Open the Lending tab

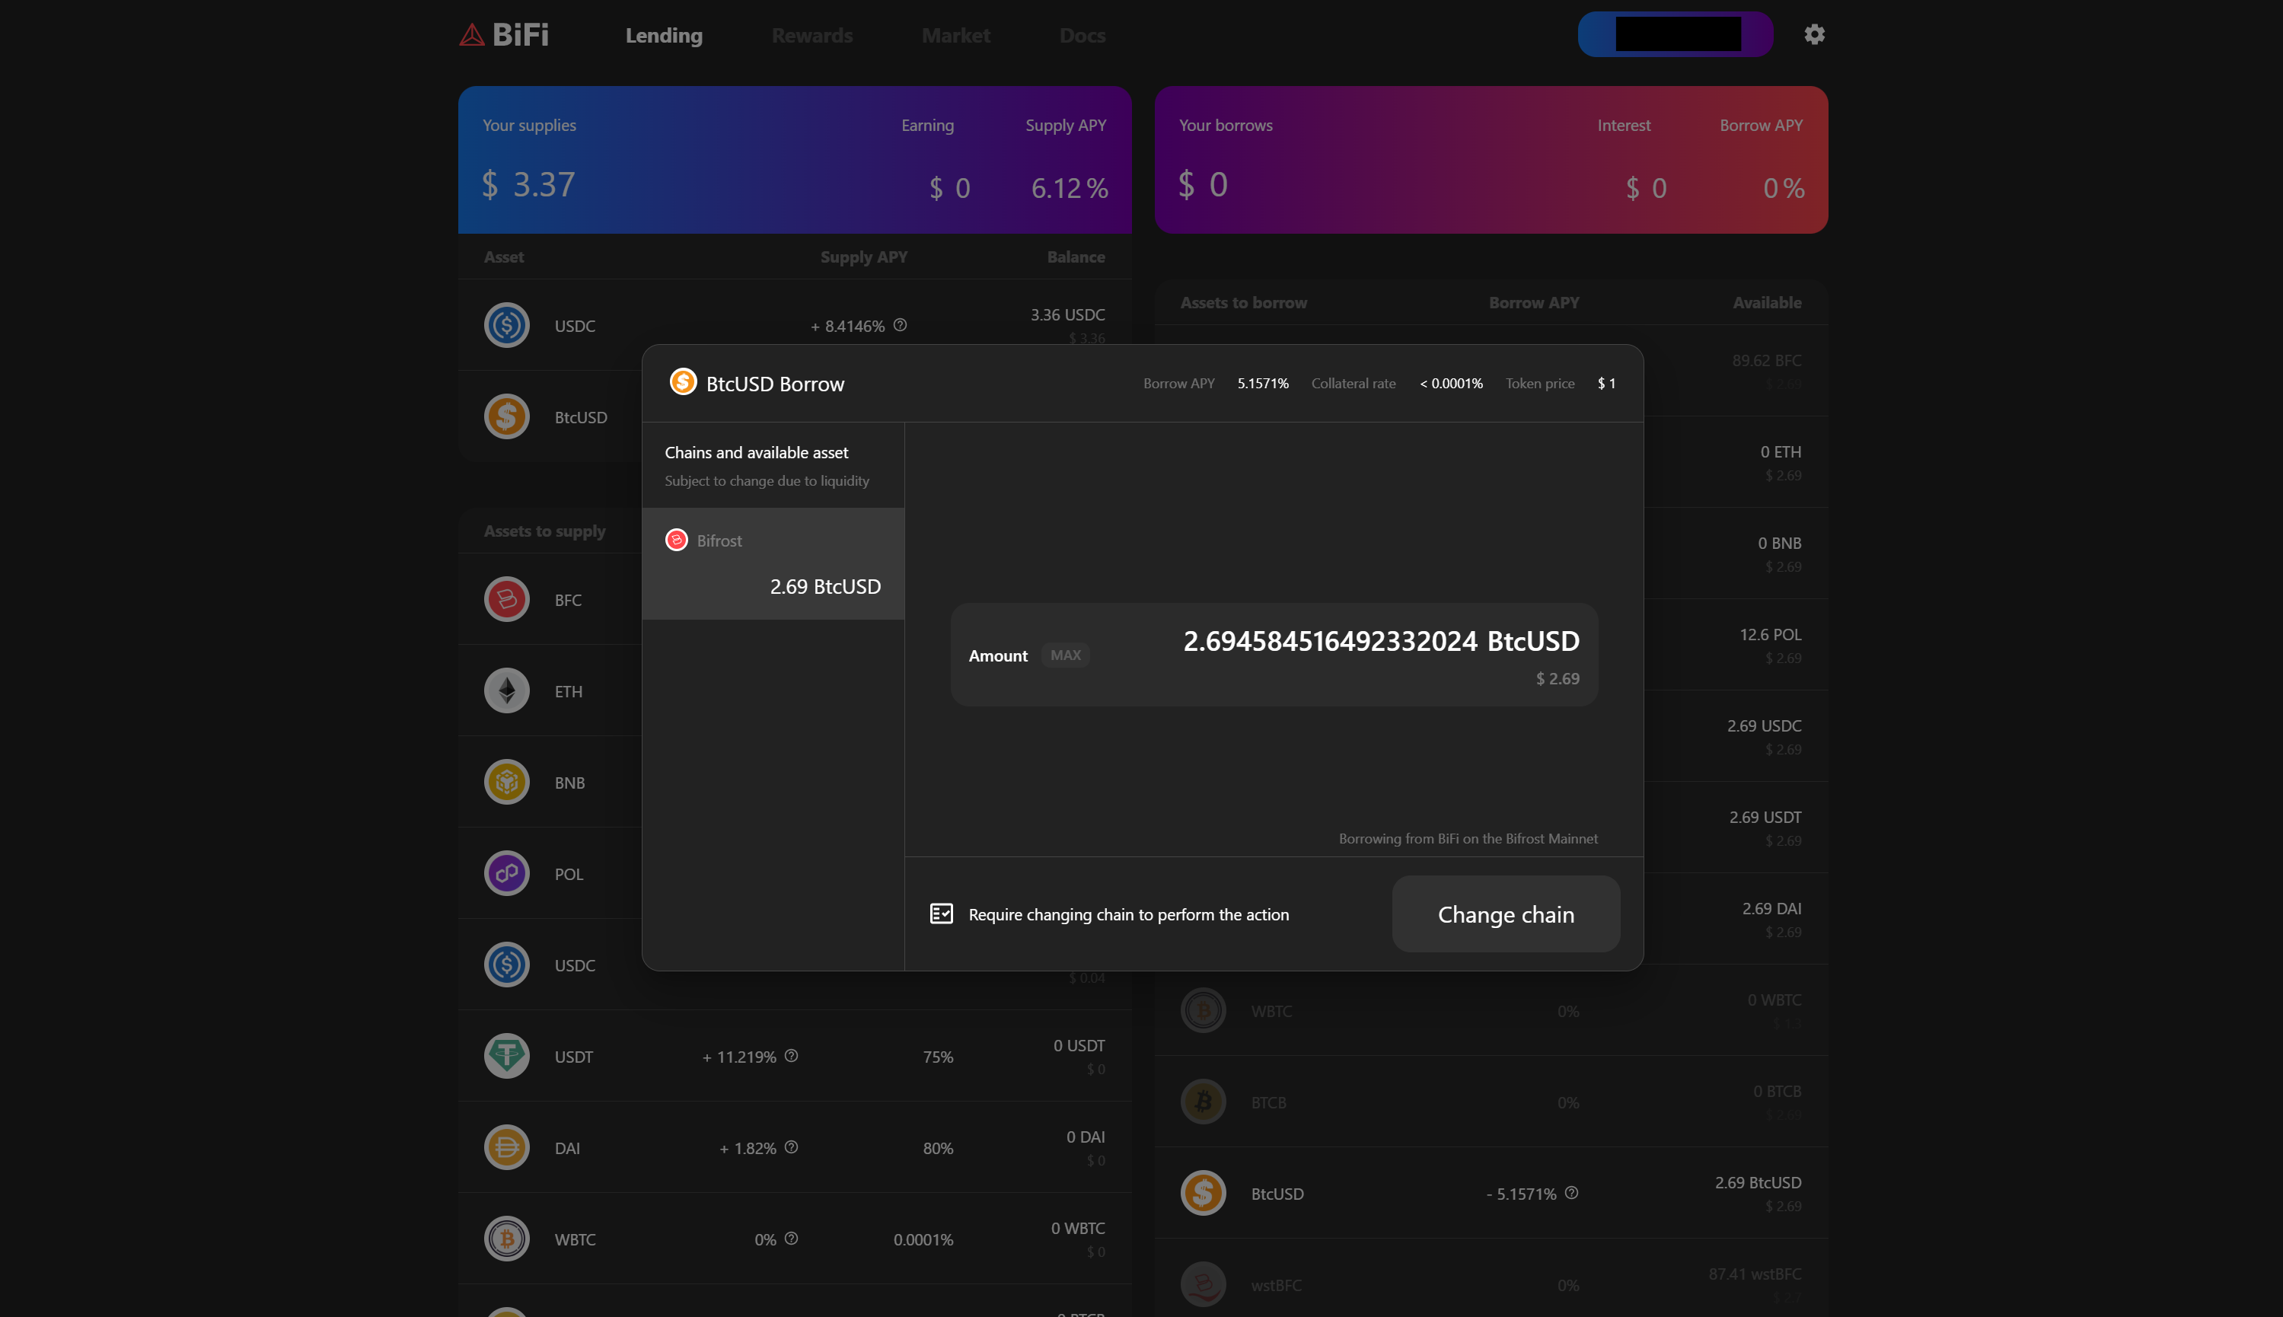click(664, 35)
